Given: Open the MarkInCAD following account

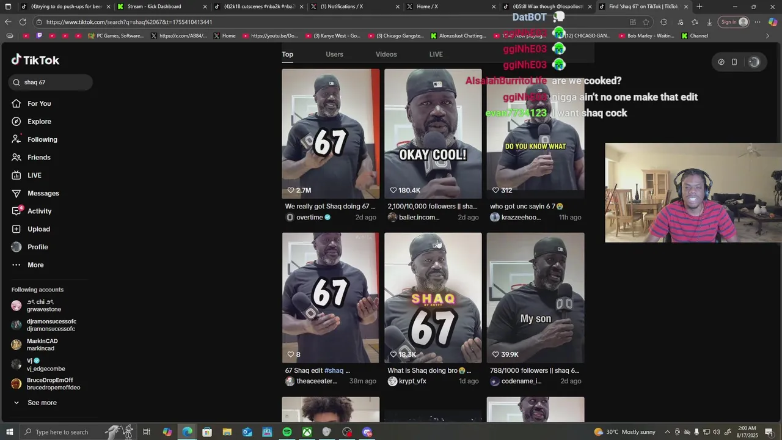Looking at the screenshot, I should (x=35, y=345).
